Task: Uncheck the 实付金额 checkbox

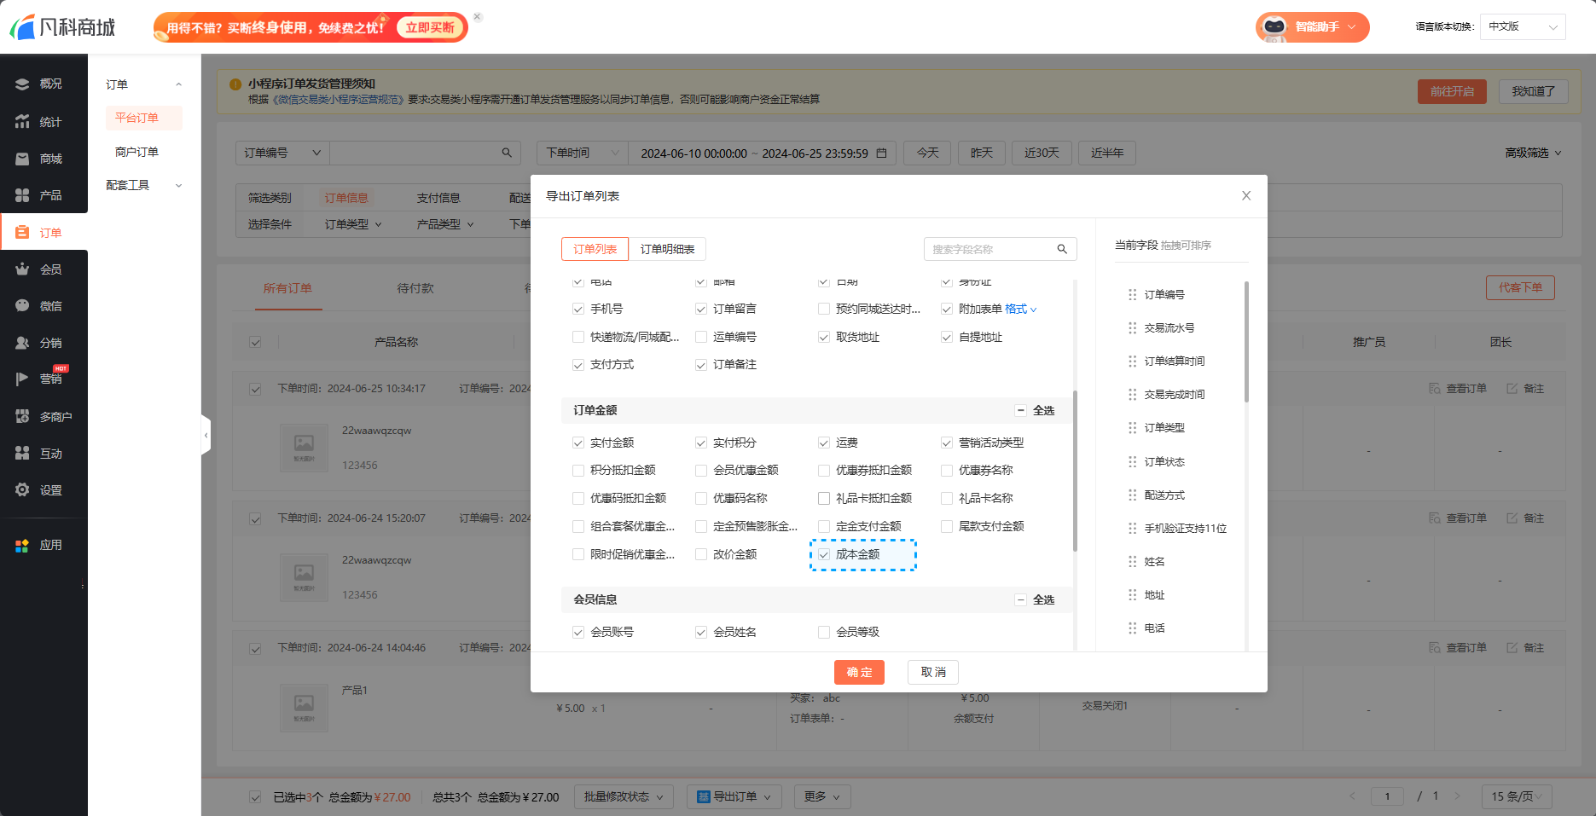Action: (578, 443)
